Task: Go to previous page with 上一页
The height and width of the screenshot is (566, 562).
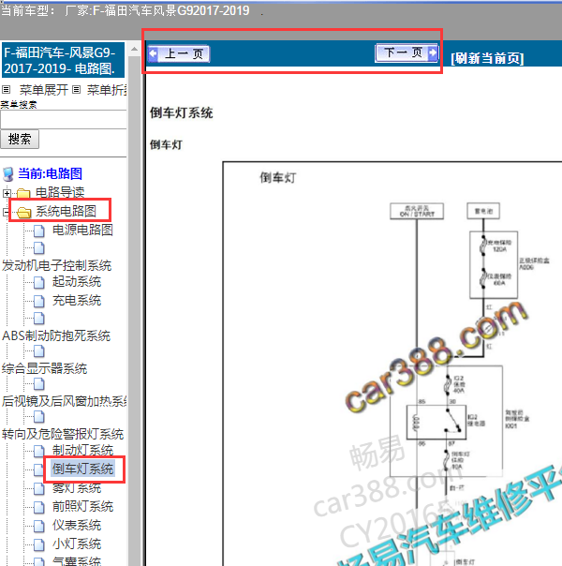Action: [179, 54]
